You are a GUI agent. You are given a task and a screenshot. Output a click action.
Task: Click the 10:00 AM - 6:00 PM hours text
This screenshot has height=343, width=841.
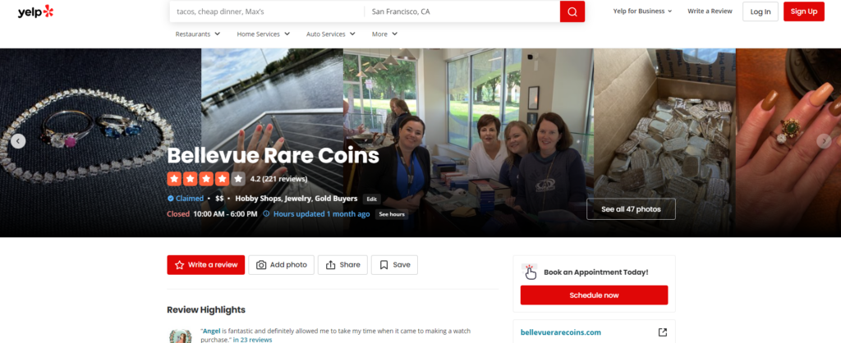[226, 214]
